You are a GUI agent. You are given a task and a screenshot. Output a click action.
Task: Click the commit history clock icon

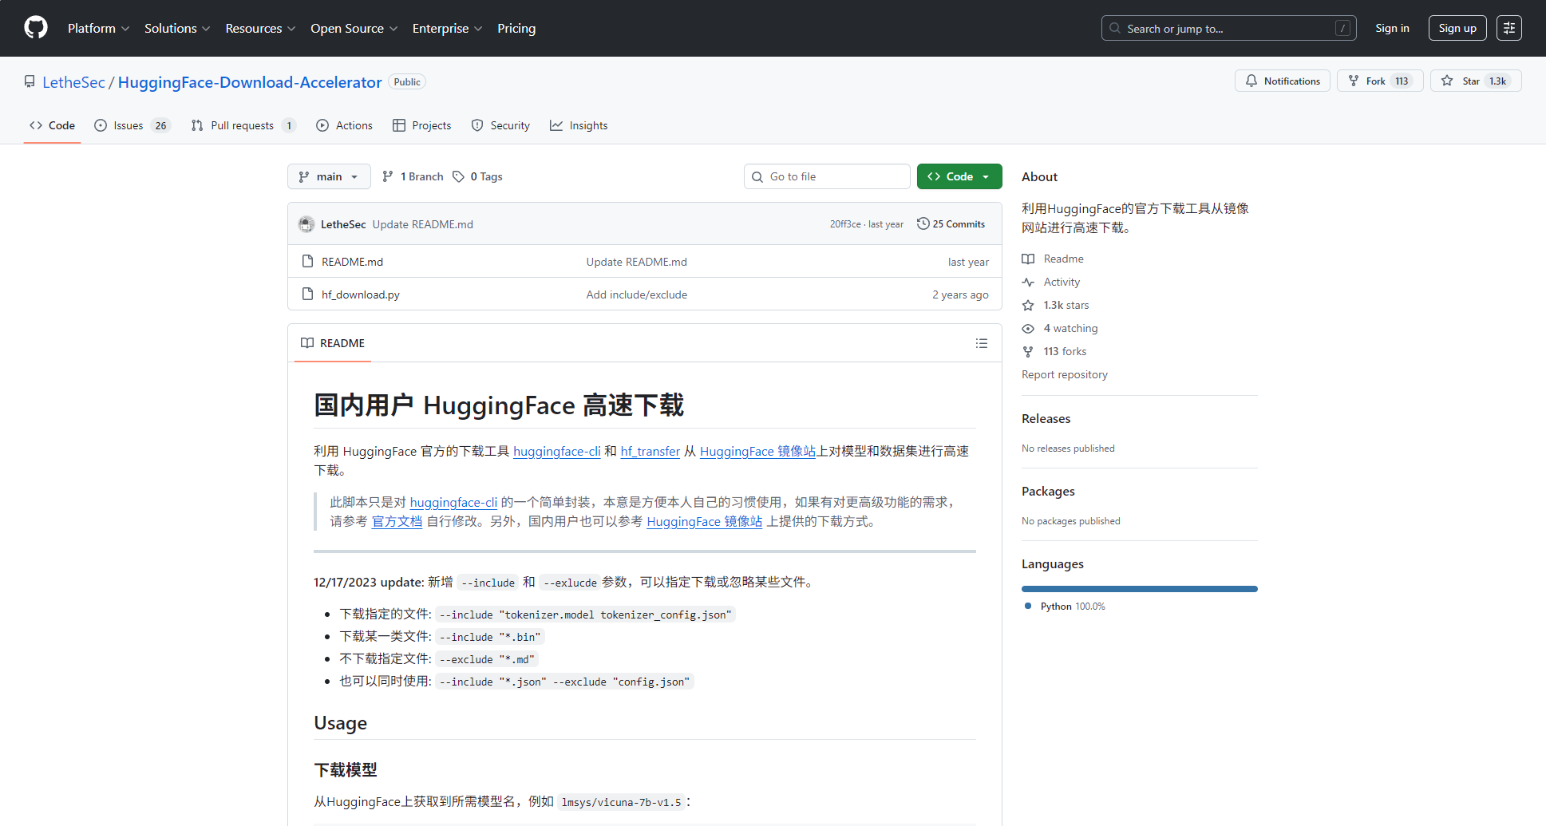[923, 223]
